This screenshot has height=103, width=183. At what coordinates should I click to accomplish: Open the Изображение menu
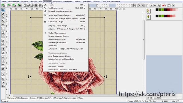13,2
